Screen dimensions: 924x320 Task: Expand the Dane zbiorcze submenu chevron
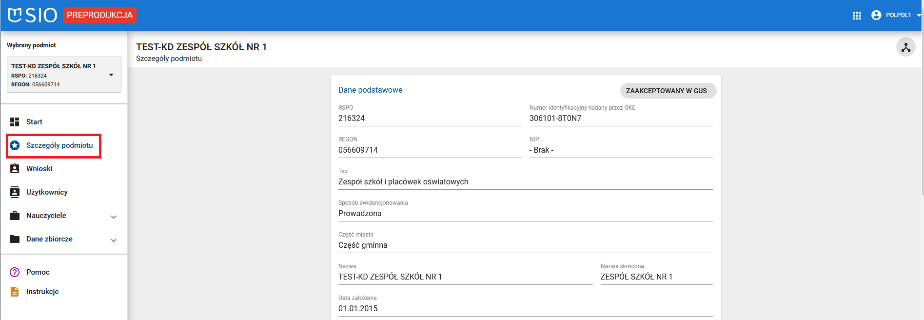click(114, 240)
